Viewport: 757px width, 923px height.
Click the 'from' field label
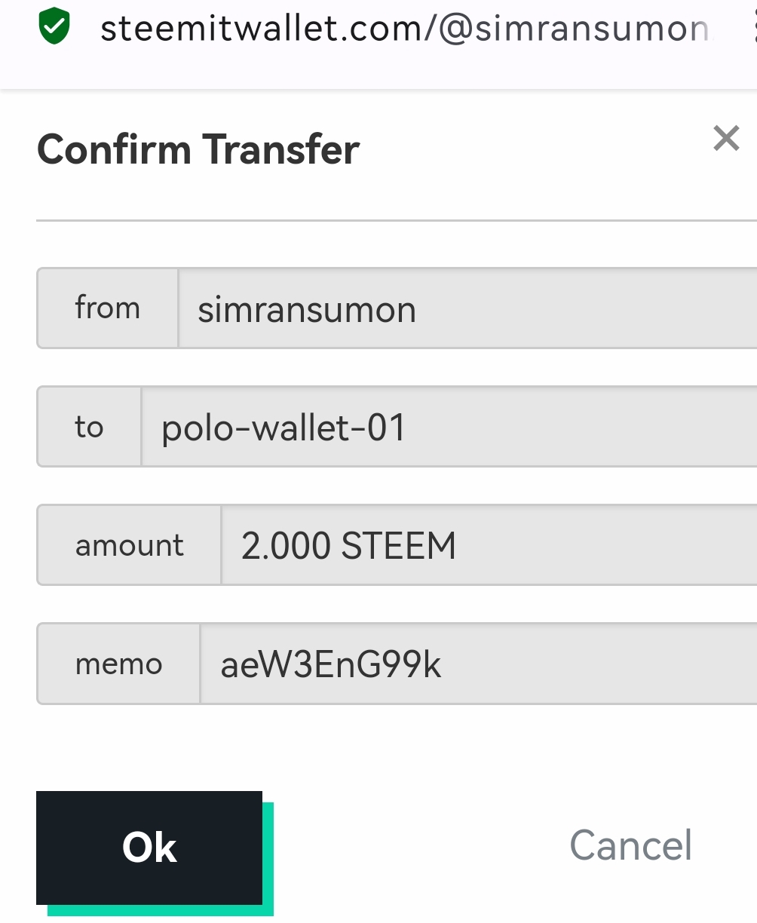coord(108,308)
